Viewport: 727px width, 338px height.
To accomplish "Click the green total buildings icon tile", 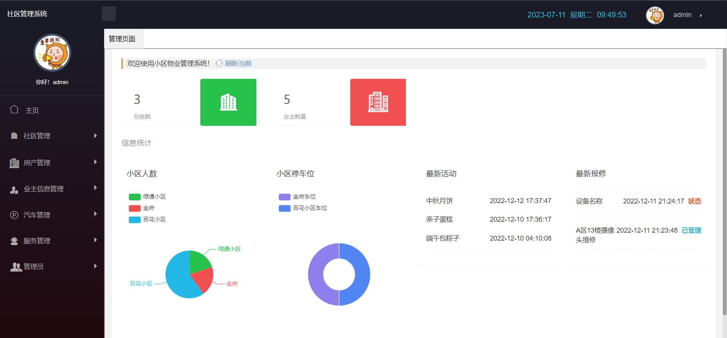I will [228, 102].
